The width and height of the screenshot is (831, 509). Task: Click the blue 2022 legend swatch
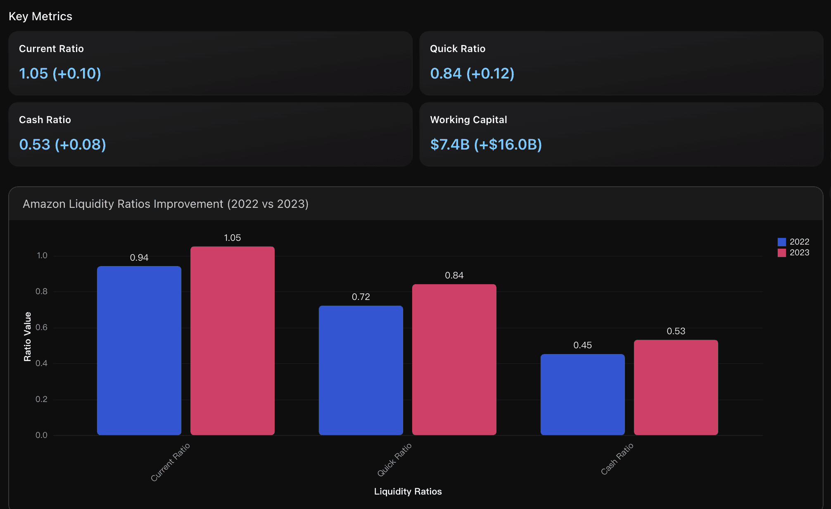tap(781, 242)
